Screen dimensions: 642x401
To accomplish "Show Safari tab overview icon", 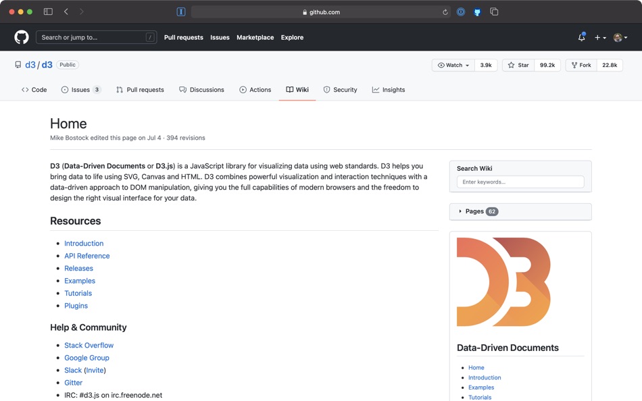I will coord(494,12).
